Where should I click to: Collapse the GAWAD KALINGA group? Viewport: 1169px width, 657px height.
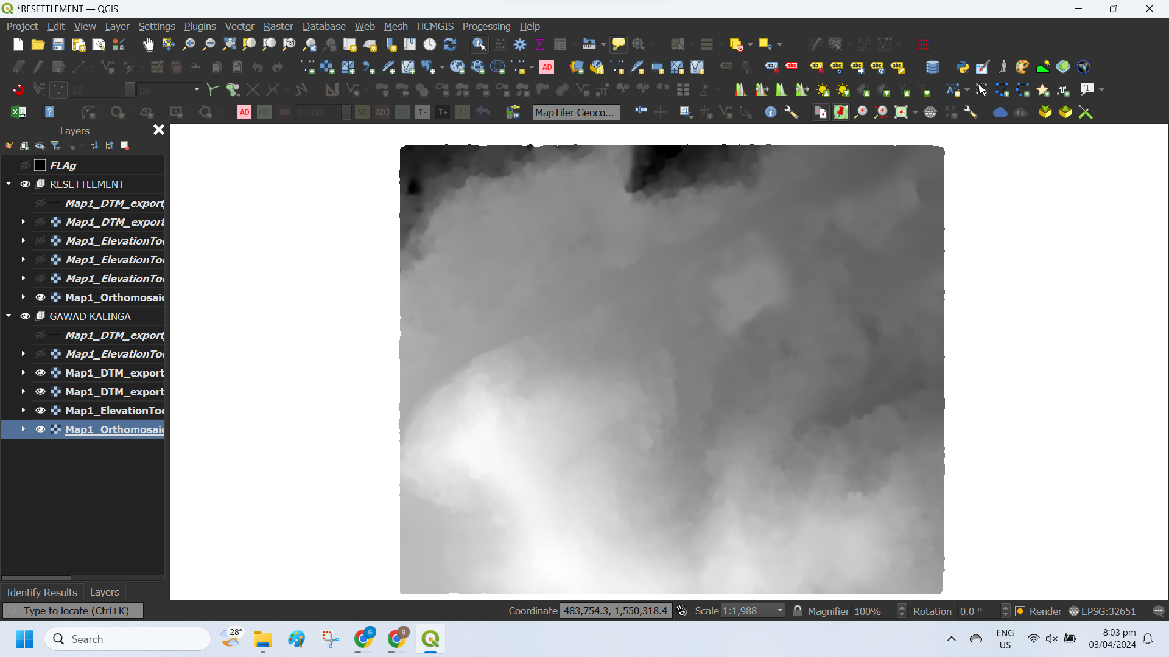pos(9,316)
